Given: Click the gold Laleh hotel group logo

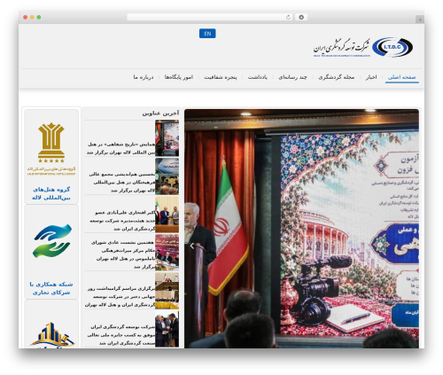Looking at the screenshot, I should pyautogui.click(x=51, y=149).
